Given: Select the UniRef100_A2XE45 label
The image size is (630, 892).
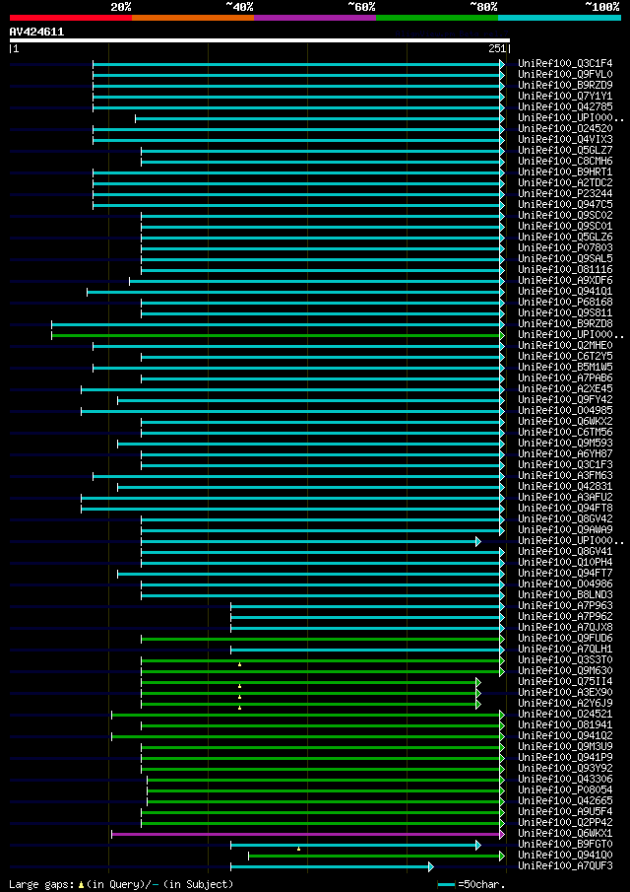Looking at the screenshot, I should pos(565,389).
